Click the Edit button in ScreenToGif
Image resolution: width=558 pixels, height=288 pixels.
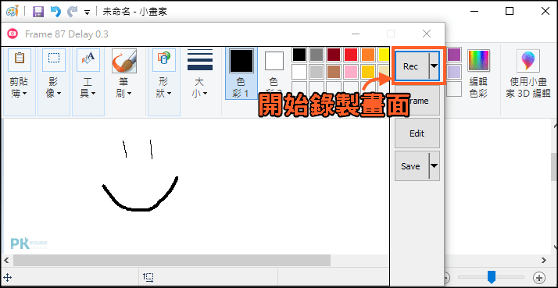(417, 133)
